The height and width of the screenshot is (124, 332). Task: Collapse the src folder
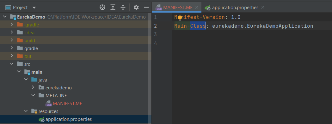pyautogui.click(x=12, y=64)
